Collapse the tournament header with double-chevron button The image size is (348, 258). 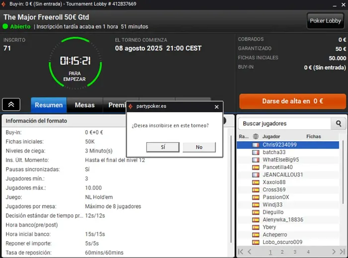click(x=11, y=104)
